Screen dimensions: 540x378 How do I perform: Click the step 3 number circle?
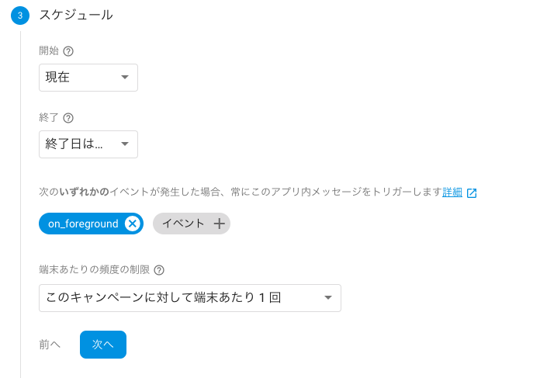(20, 15)
